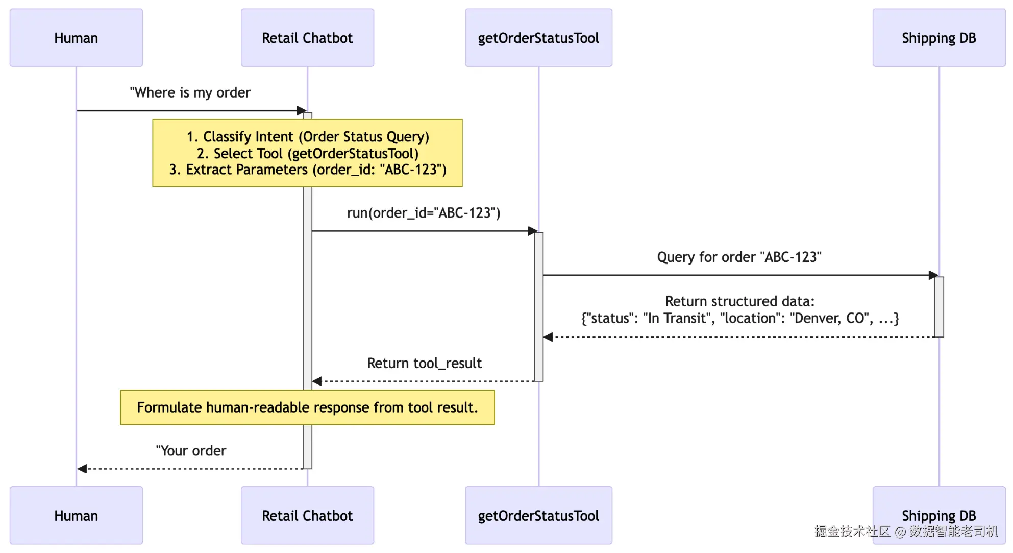Click the "Your order" reply label

[190, 451]
